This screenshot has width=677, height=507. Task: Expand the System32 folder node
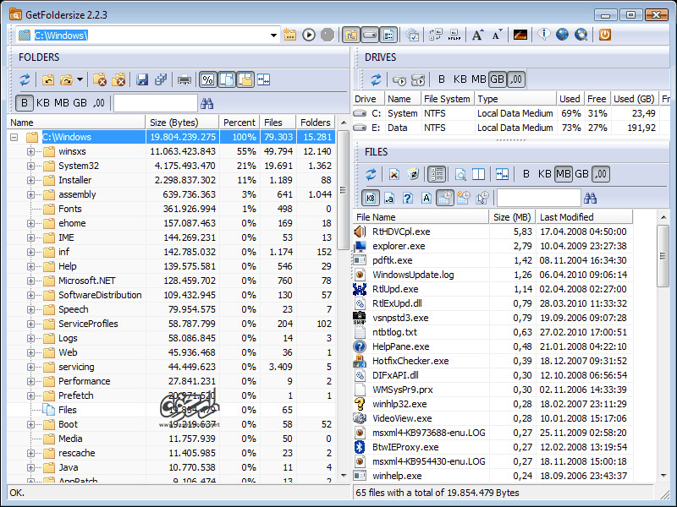click(x=30, y=166)
